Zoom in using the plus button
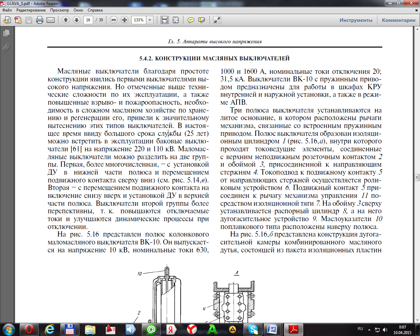This screenshot has height=336, width=420. coord(124,20)
